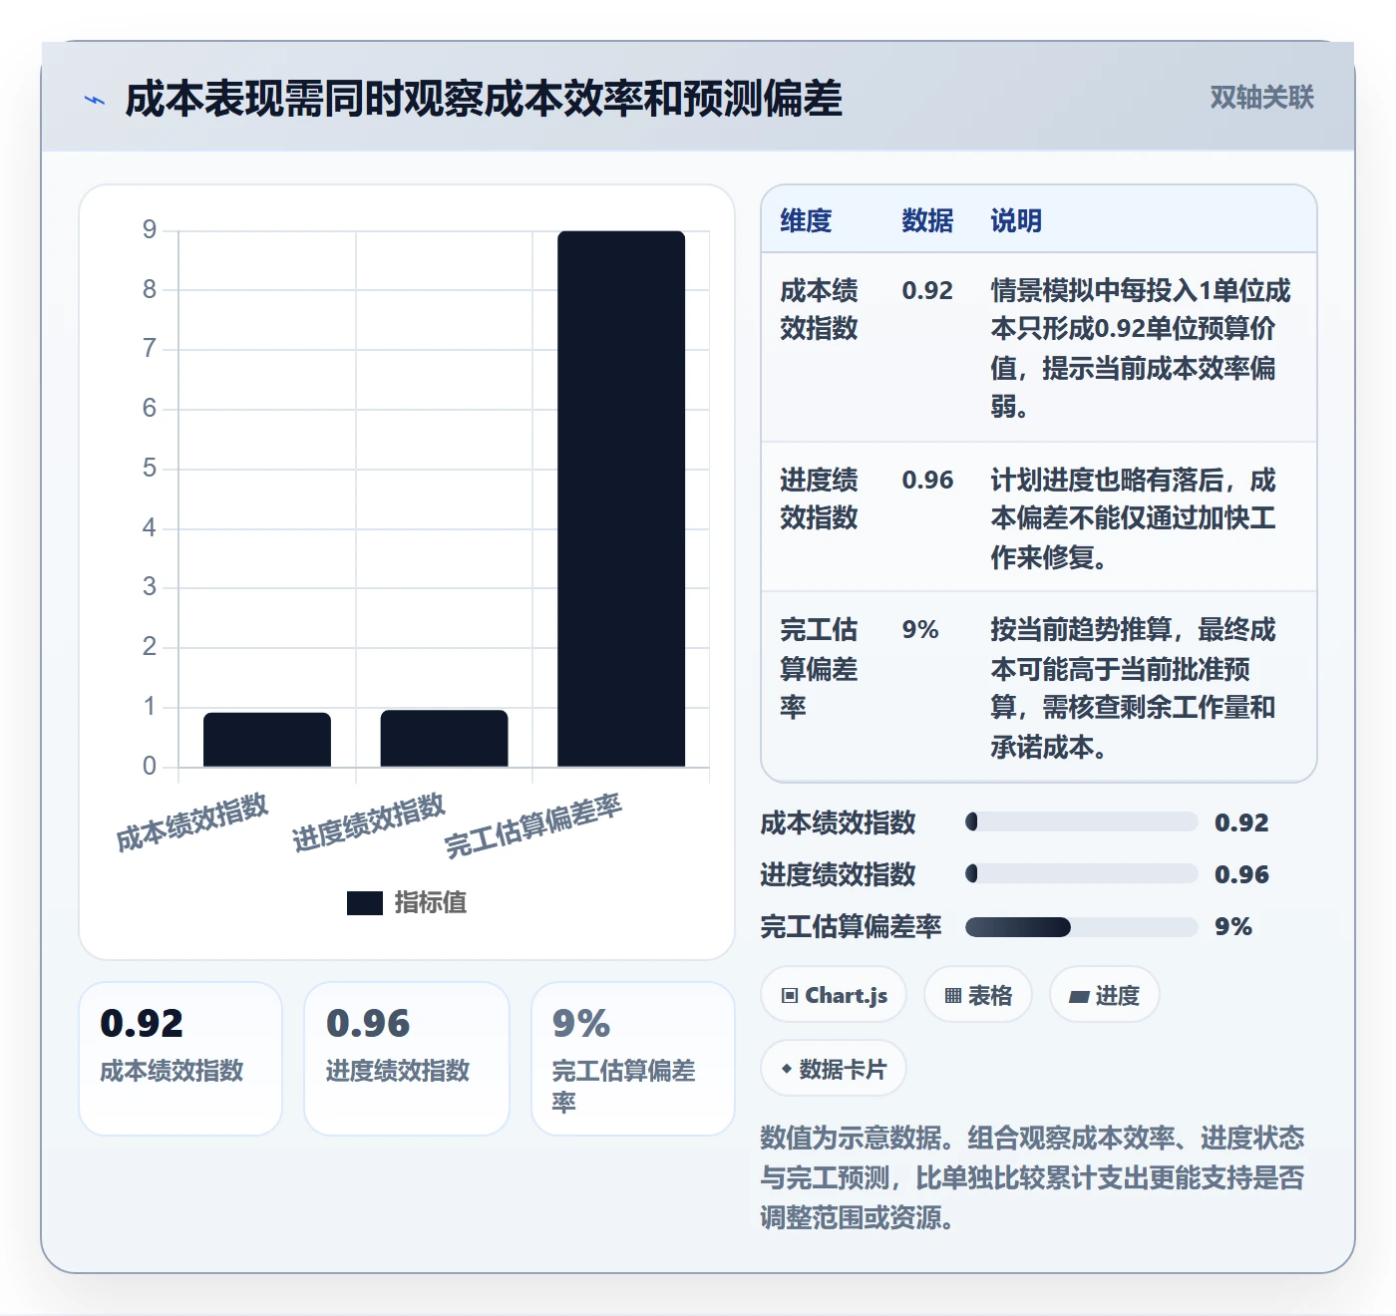Click the 成本绩效指数 progress bar
This screenshot has height=1316, width=1396.
[x=1082, y=822]
